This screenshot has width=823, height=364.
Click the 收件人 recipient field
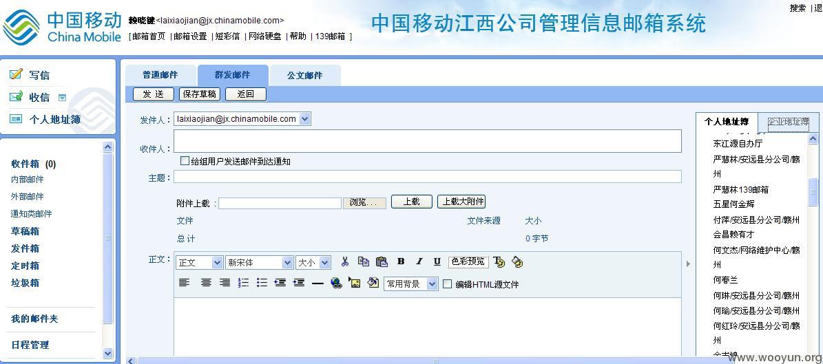(x=427, y=141)
